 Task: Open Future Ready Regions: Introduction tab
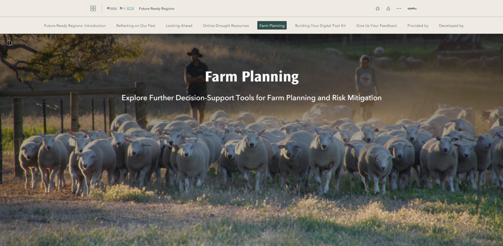pos(75,25)
